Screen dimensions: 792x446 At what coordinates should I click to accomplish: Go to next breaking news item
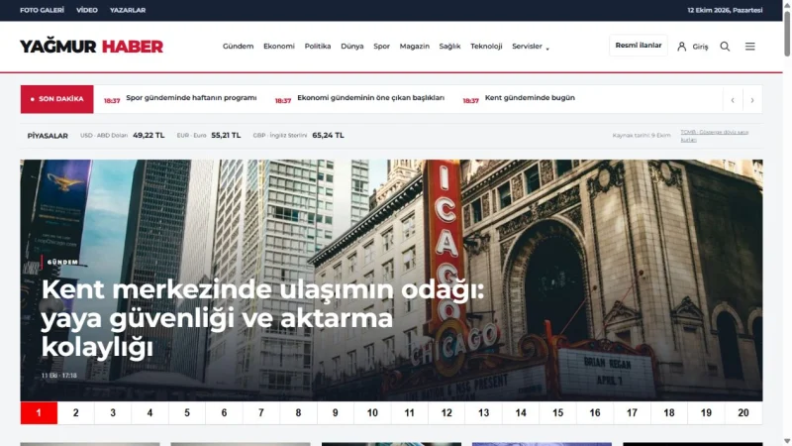tap(752, 100)
